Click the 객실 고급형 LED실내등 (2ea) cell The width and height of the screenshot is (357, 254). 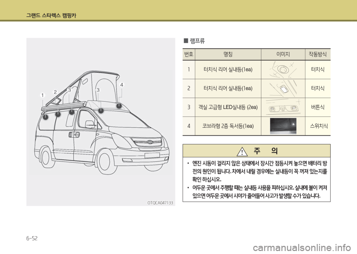(x=228, y=107)
